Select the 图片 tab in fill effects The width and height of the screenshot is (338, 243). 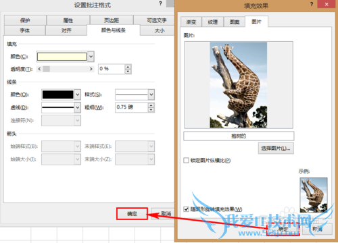pyautogui.click(x=256, y=22)
